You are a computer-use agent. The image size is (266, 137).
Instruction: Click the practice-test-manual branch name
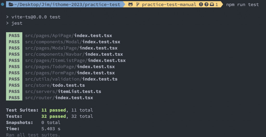click(169, 4)
